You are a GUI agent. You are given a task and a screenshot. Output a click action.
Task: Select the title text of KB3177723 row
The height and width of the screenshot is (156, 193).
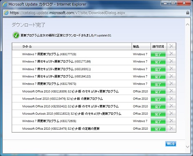49,54
